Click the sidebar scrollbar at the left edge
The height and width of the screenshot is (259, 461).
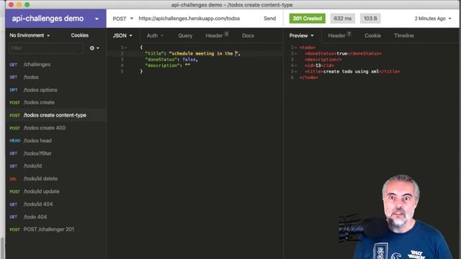pos(2,247)
